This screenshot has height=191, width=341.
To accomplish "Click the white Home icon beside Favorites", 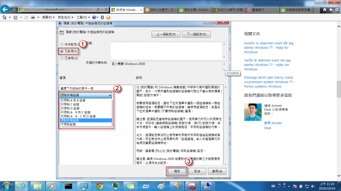I will 325,9.
